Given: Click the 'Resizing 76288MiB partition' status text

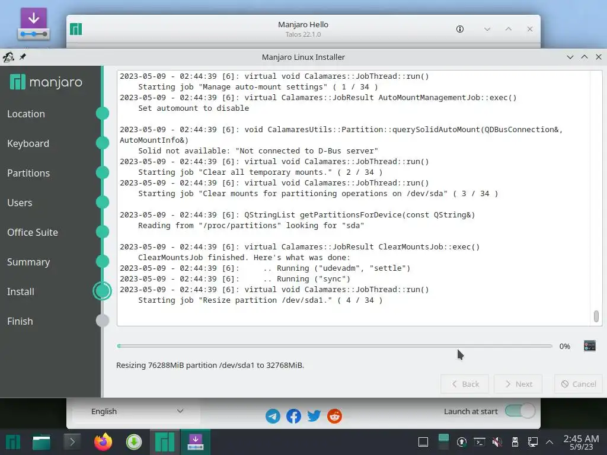Looking at the screenshot, I should pos(210,365).
